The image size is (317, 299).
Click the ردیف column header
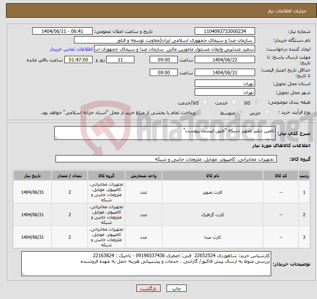point(304,176)
